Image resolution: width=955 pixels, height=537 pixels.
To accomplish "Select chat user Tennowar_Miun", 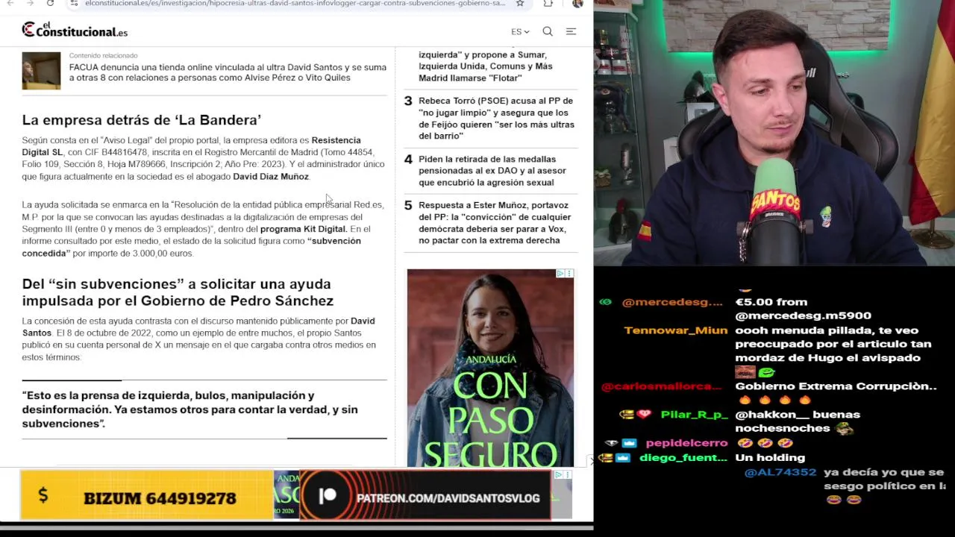I will tap(676, 330).
